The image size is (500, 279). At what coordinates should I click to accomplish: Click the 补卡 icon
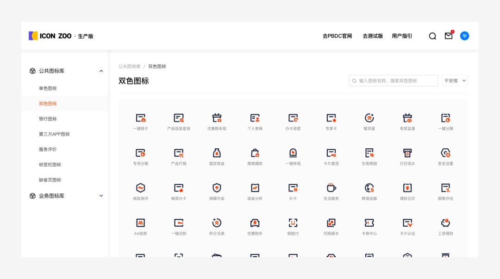(293, 189)
